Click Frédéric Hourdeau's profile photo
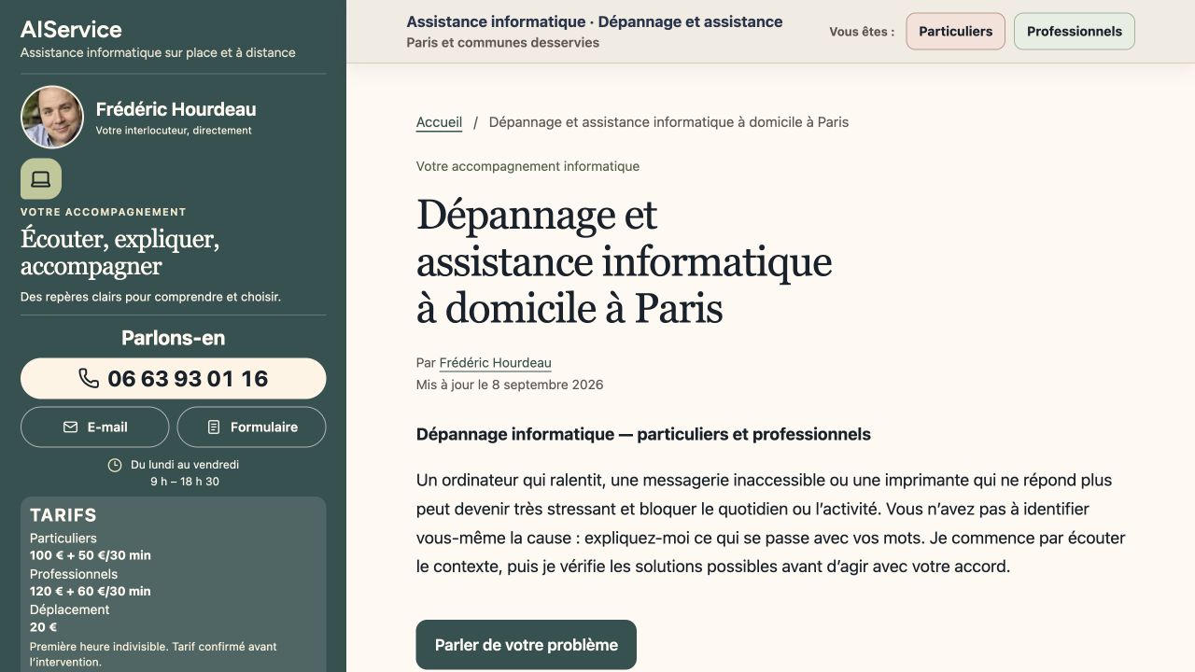The width and height of the screenshot is (1195, 672). point(52,117)
